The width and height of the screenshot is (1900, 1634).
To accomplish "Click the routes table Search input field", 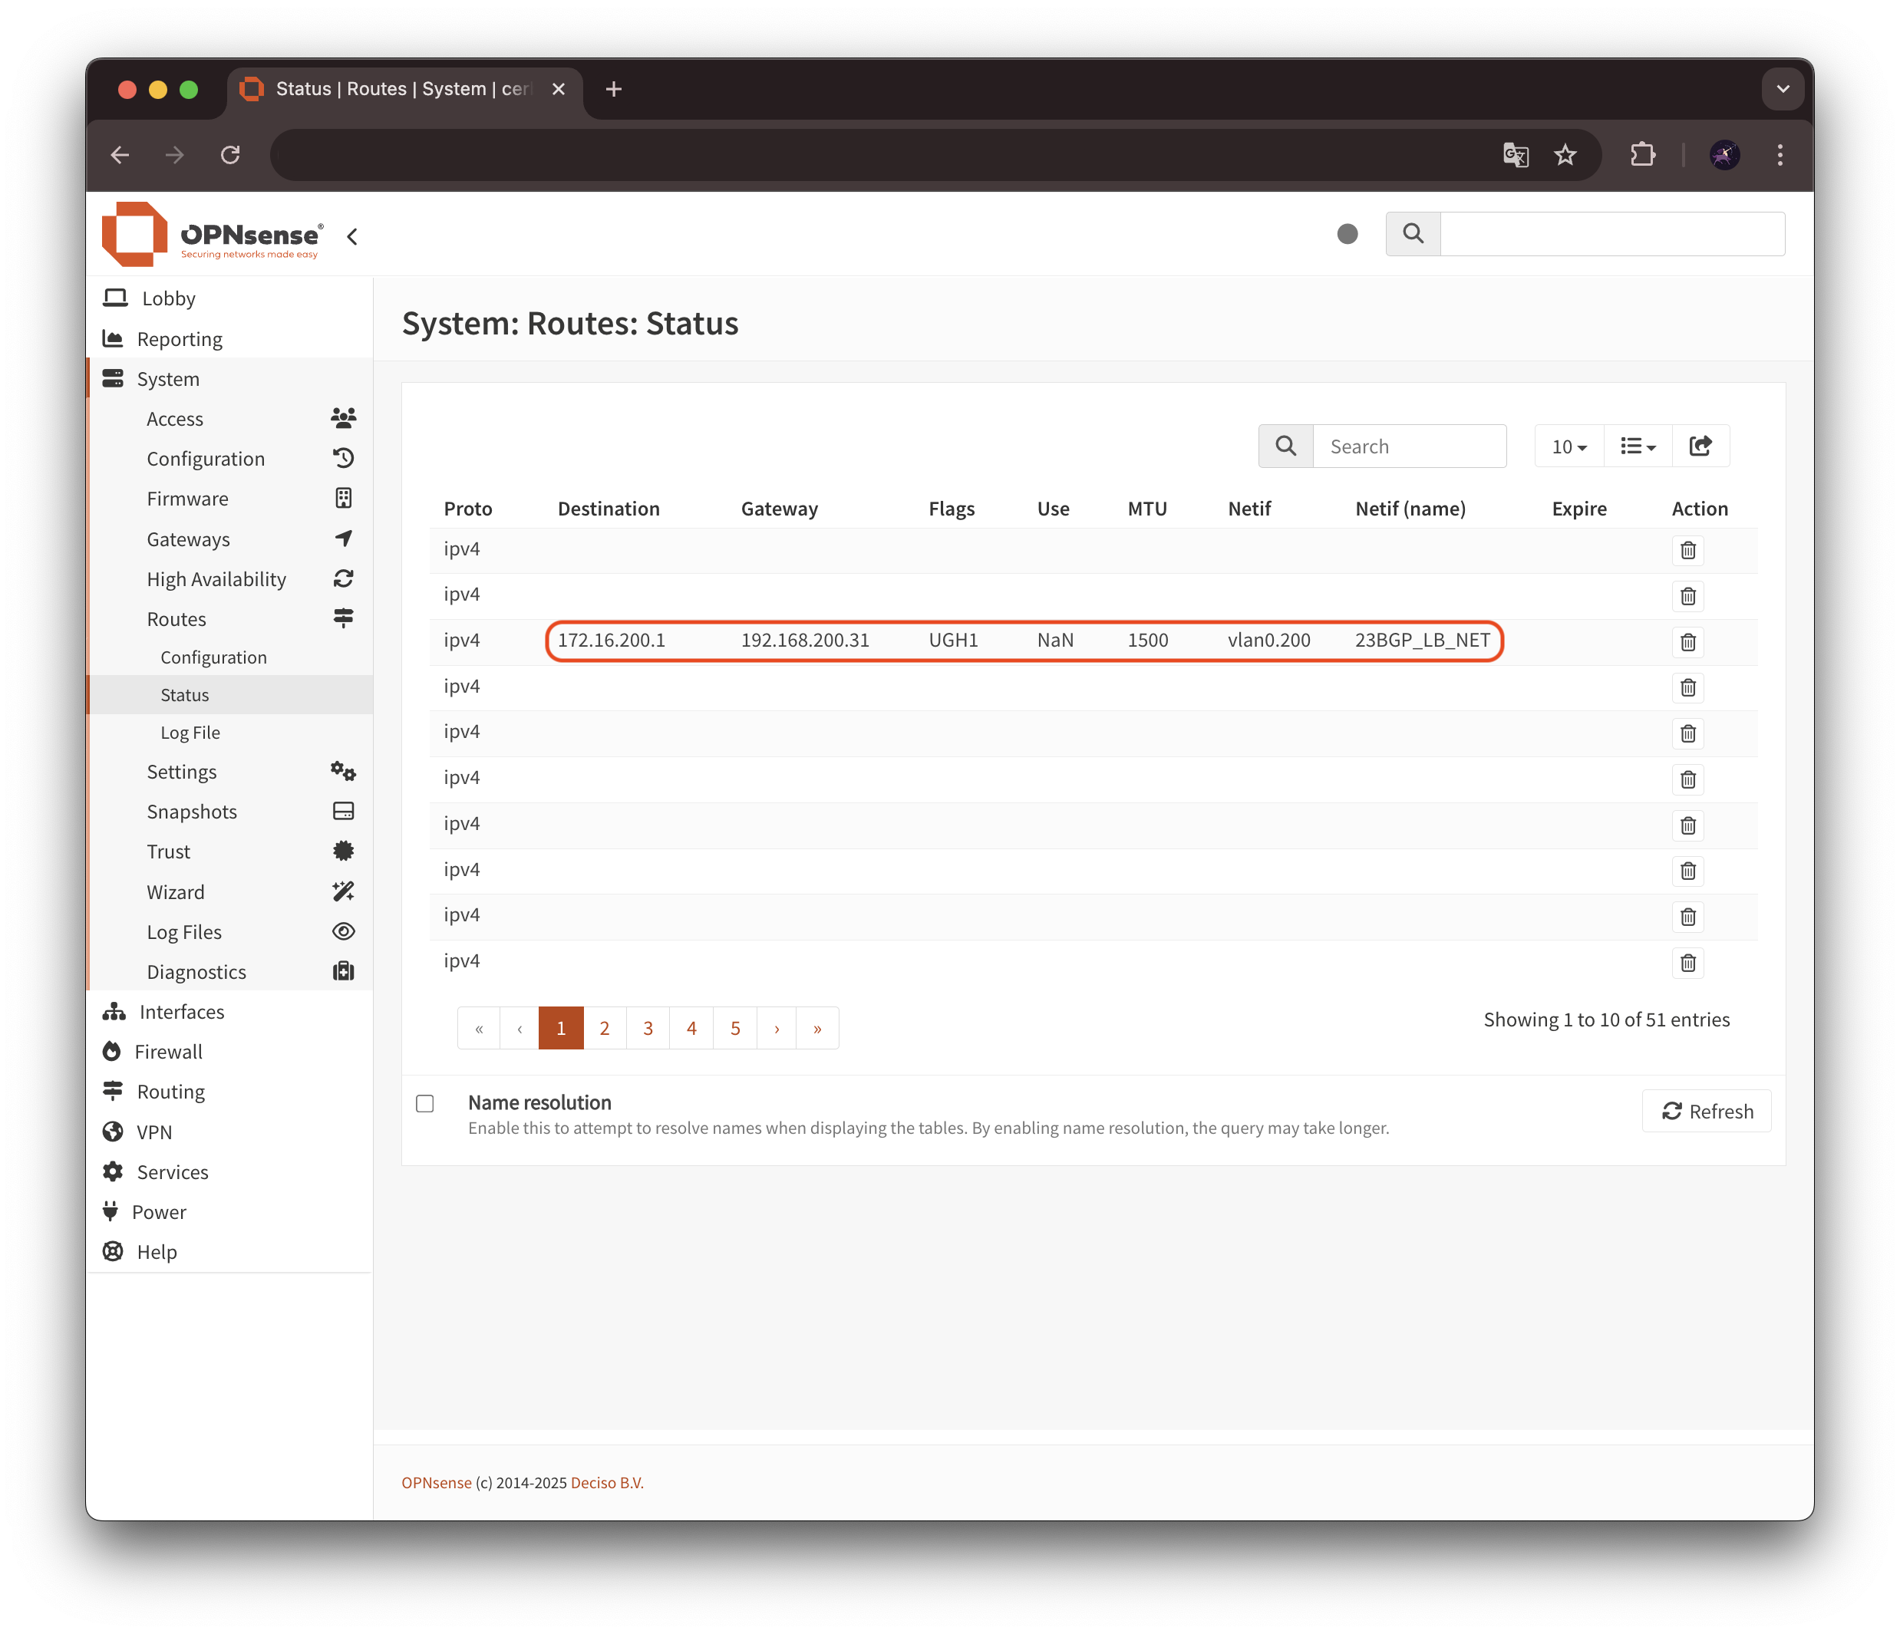I will (1408, 446).
